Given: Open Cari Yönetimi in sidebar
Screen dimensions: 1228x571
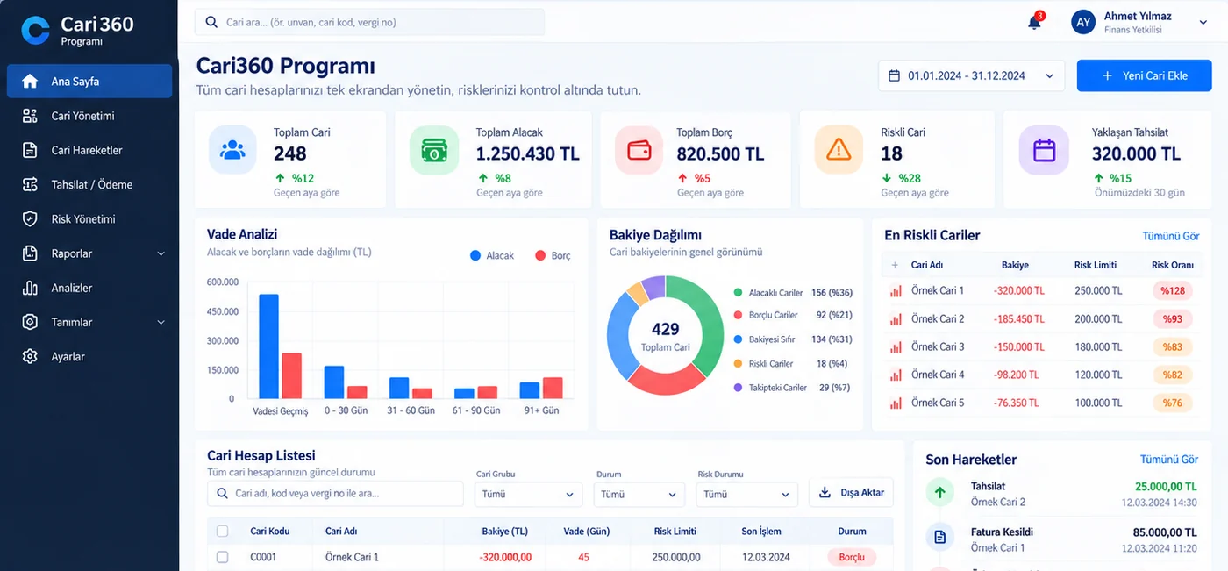Looking at the screenshot, I should pyautogui.click(x=89, y=116).
